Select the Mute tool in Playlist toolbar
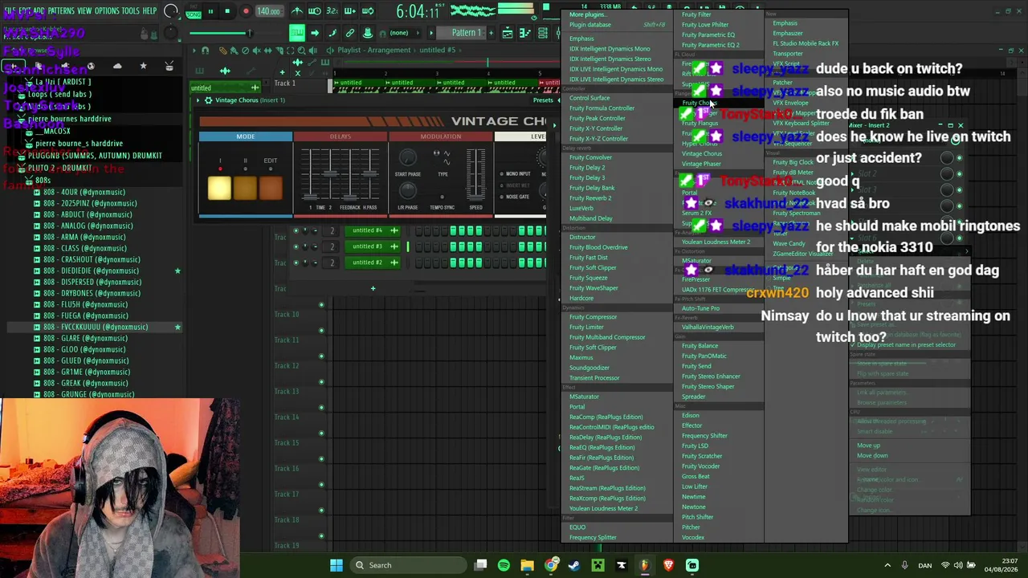Image resolution: width=1028 pixels, height=578 pixels. (x=255, y=50)
